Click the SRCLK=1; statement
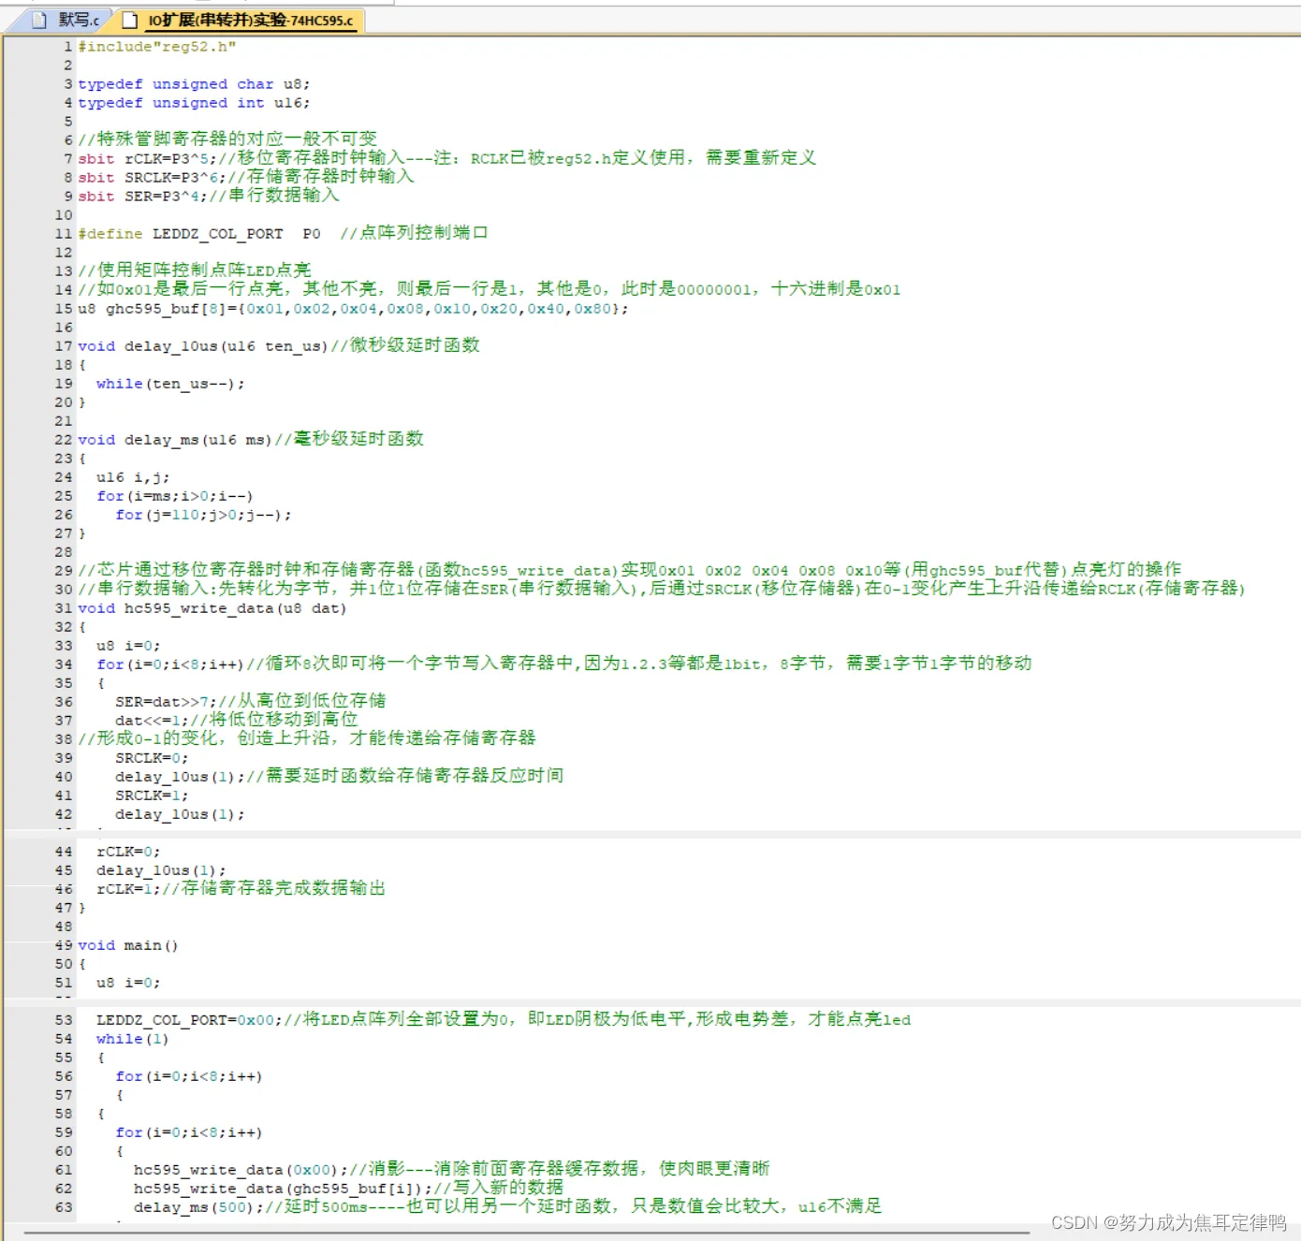The height and width of the screenshot is (1241, 1301). click(152, 796)
